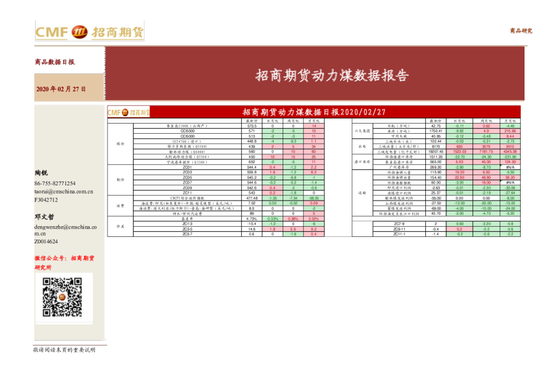This screenshot has width=536, height=379.
Task: Click the analyst name 邓文哲
Action: pyautogui.click(x=44, y=217)
